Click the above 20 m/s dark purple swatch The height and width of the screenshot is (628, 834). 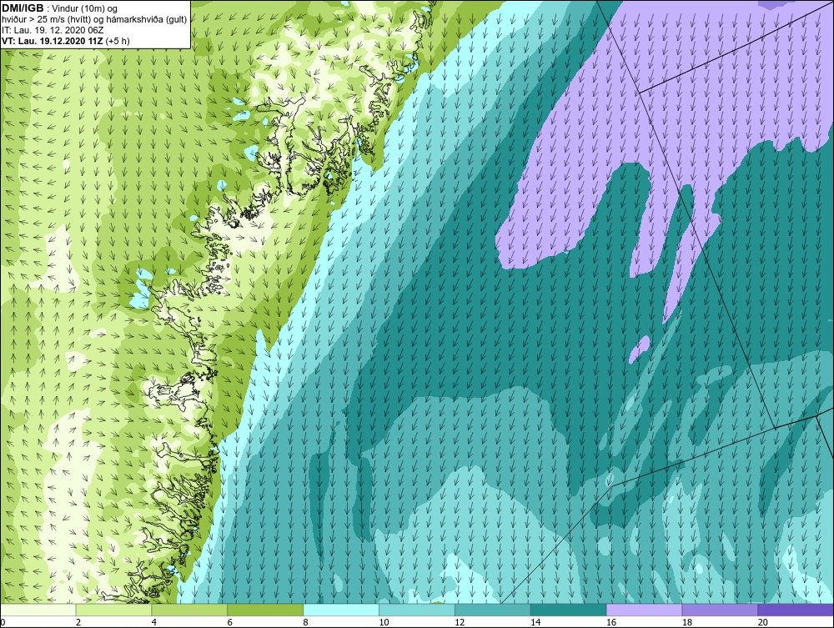tap(796, 610)
